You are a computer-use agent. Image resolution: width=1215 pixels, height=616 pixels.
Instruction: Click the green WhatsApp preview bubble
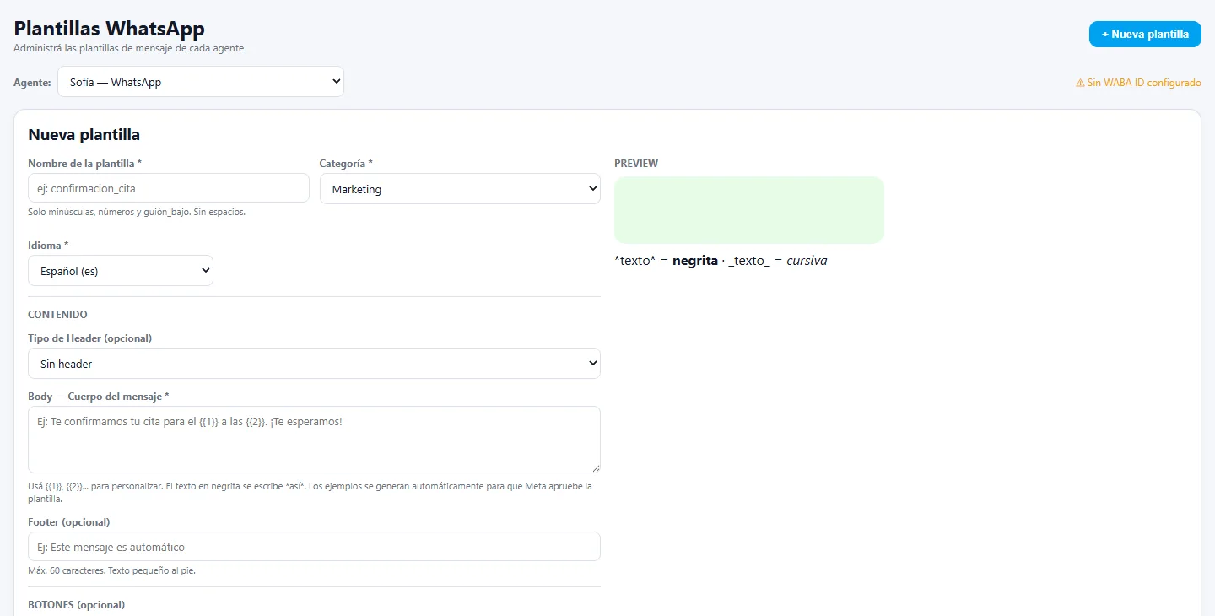(749, 210)
